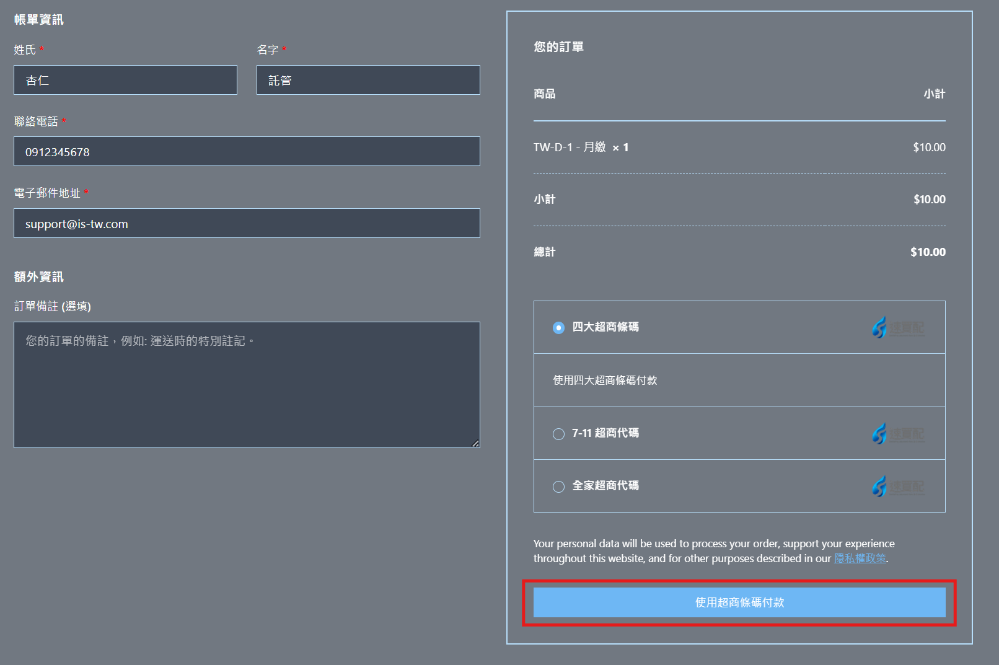Screen dimensions: 999x665
Task: Click the 四大超商條碼 payment label text
Action: point(605,327)
